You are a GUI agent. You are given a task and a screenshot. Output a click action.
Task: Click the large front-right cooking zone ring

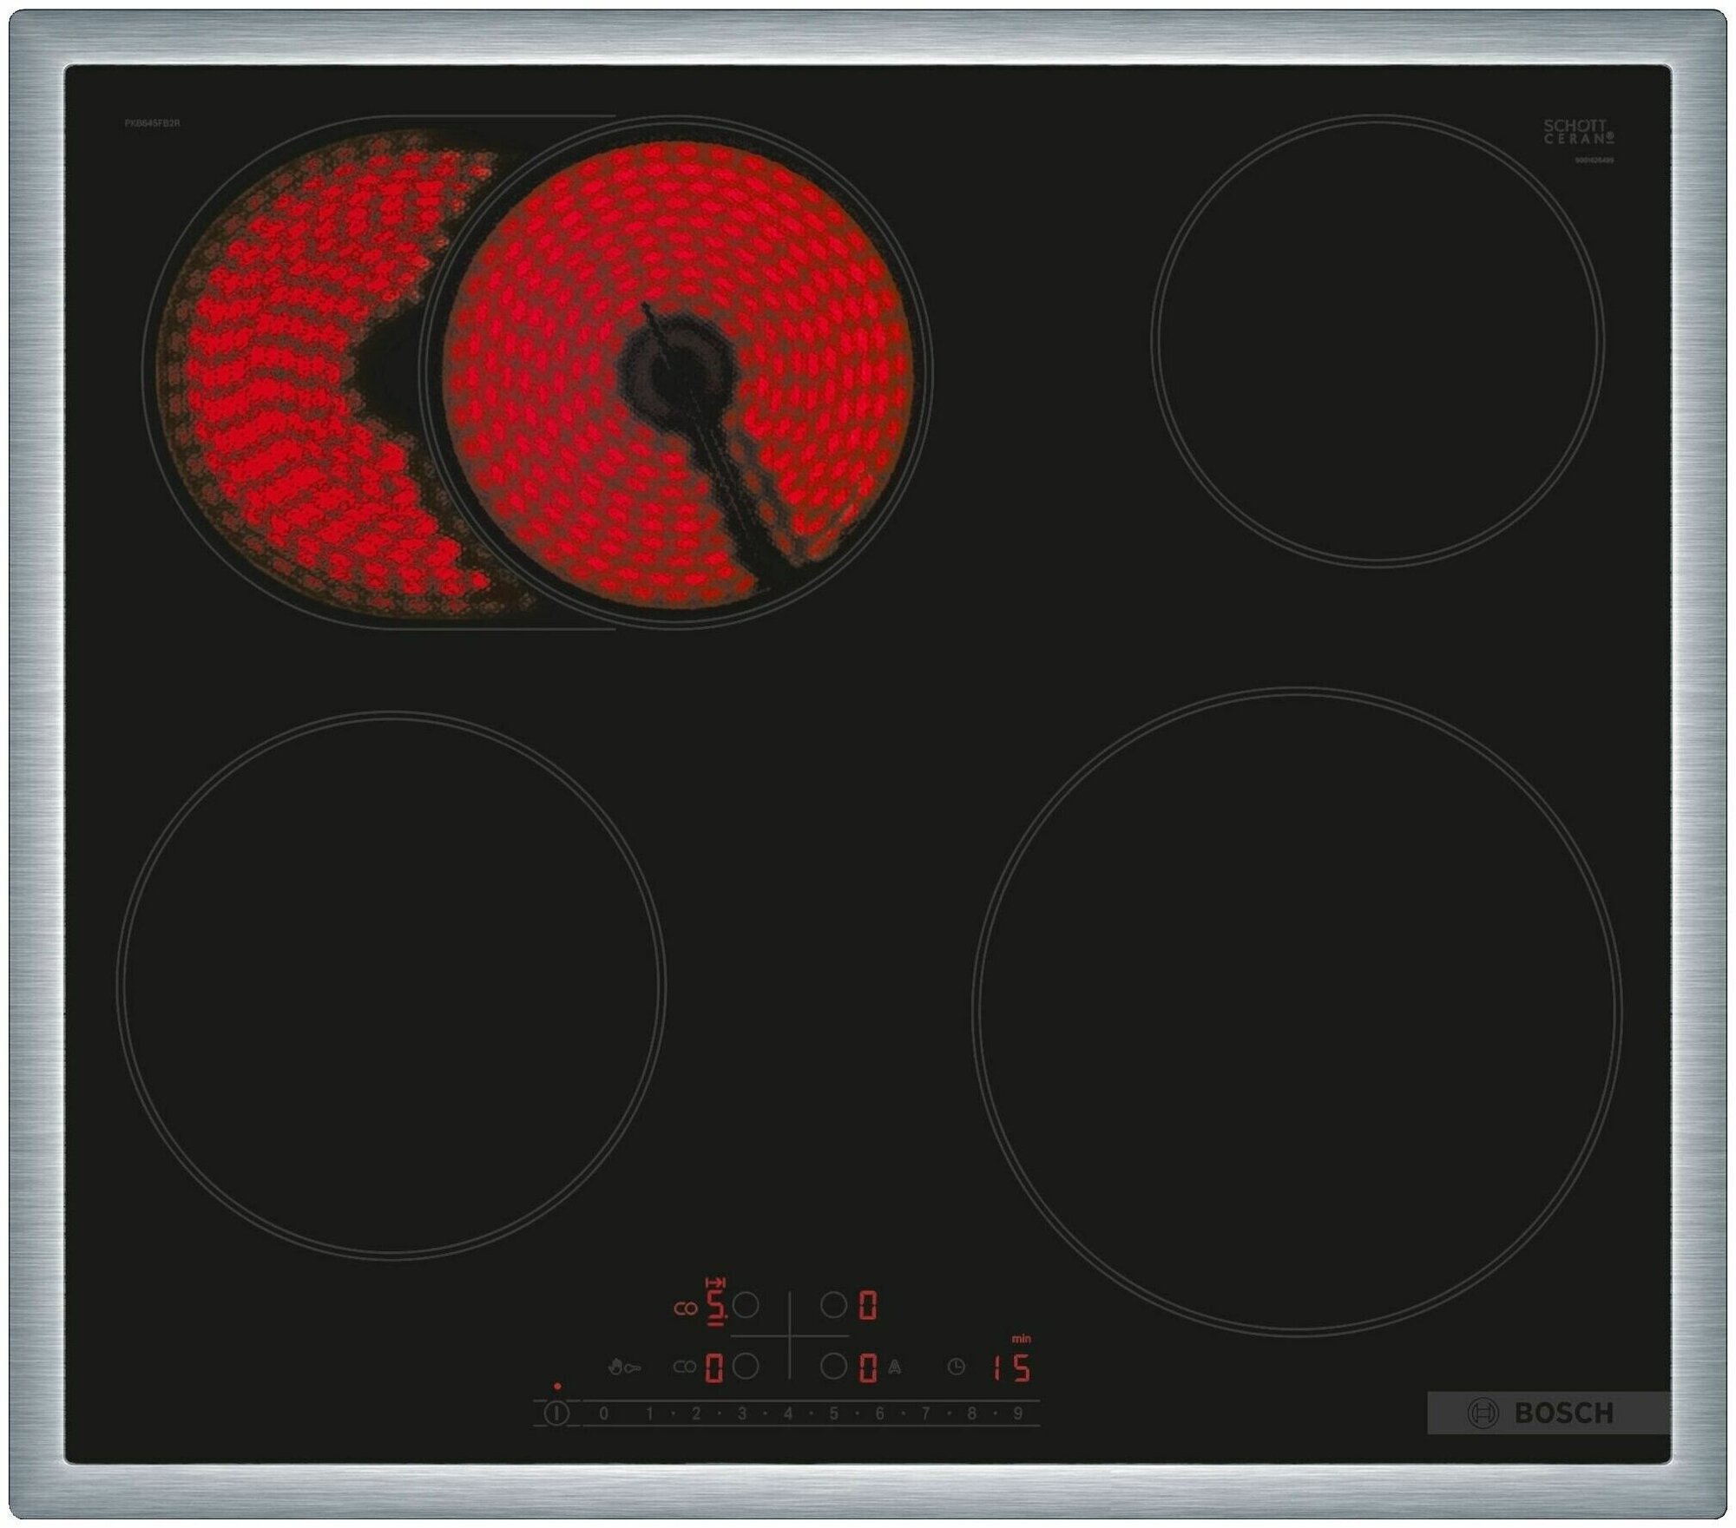tap(1297, 1008)
